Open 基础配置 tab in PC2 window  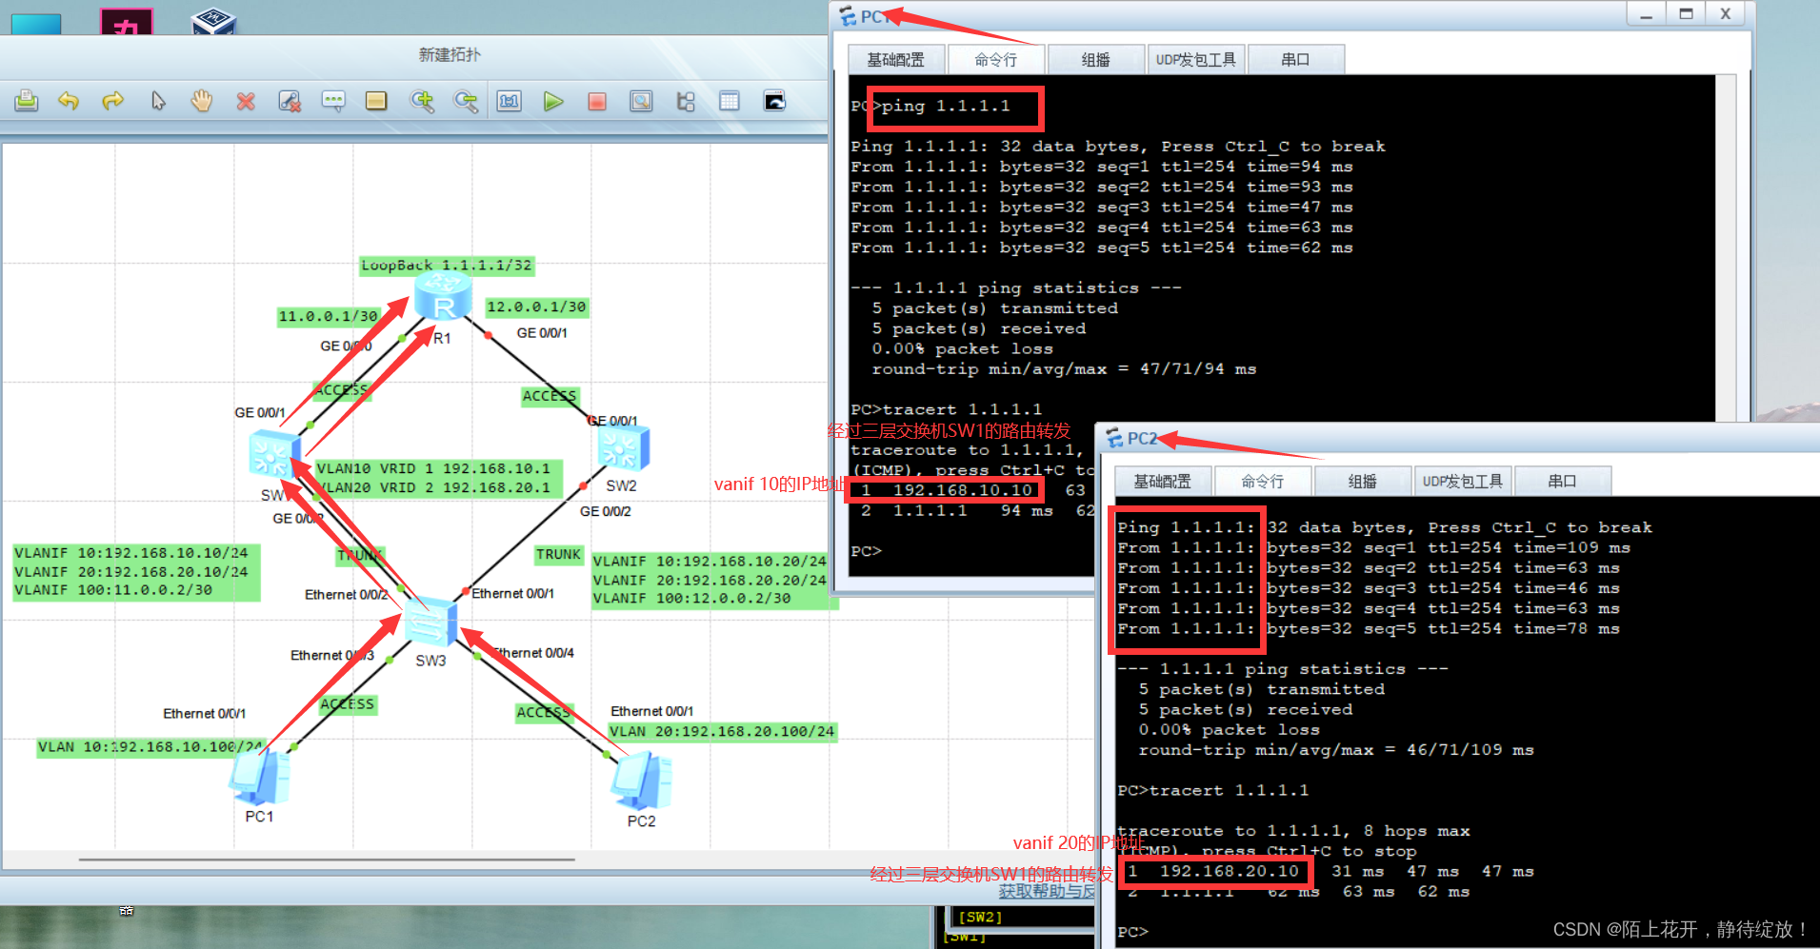(x=1162, y=481)
